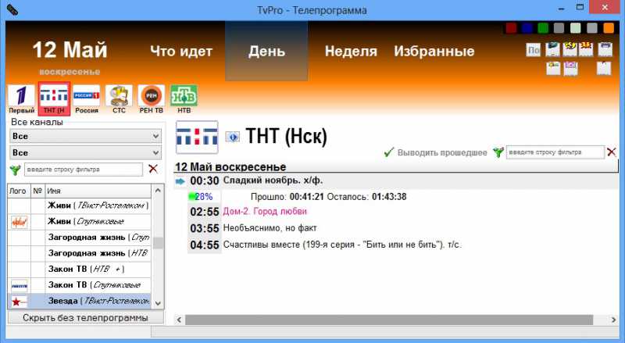625x343 pixels.
Task: Select the СТС channel icon
Action: pos(119,99)
